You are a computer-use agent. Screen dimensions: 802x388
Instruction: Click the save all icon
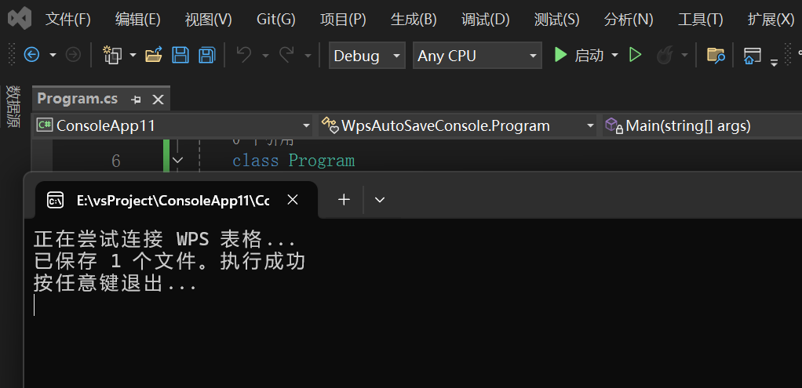point(206,55)
